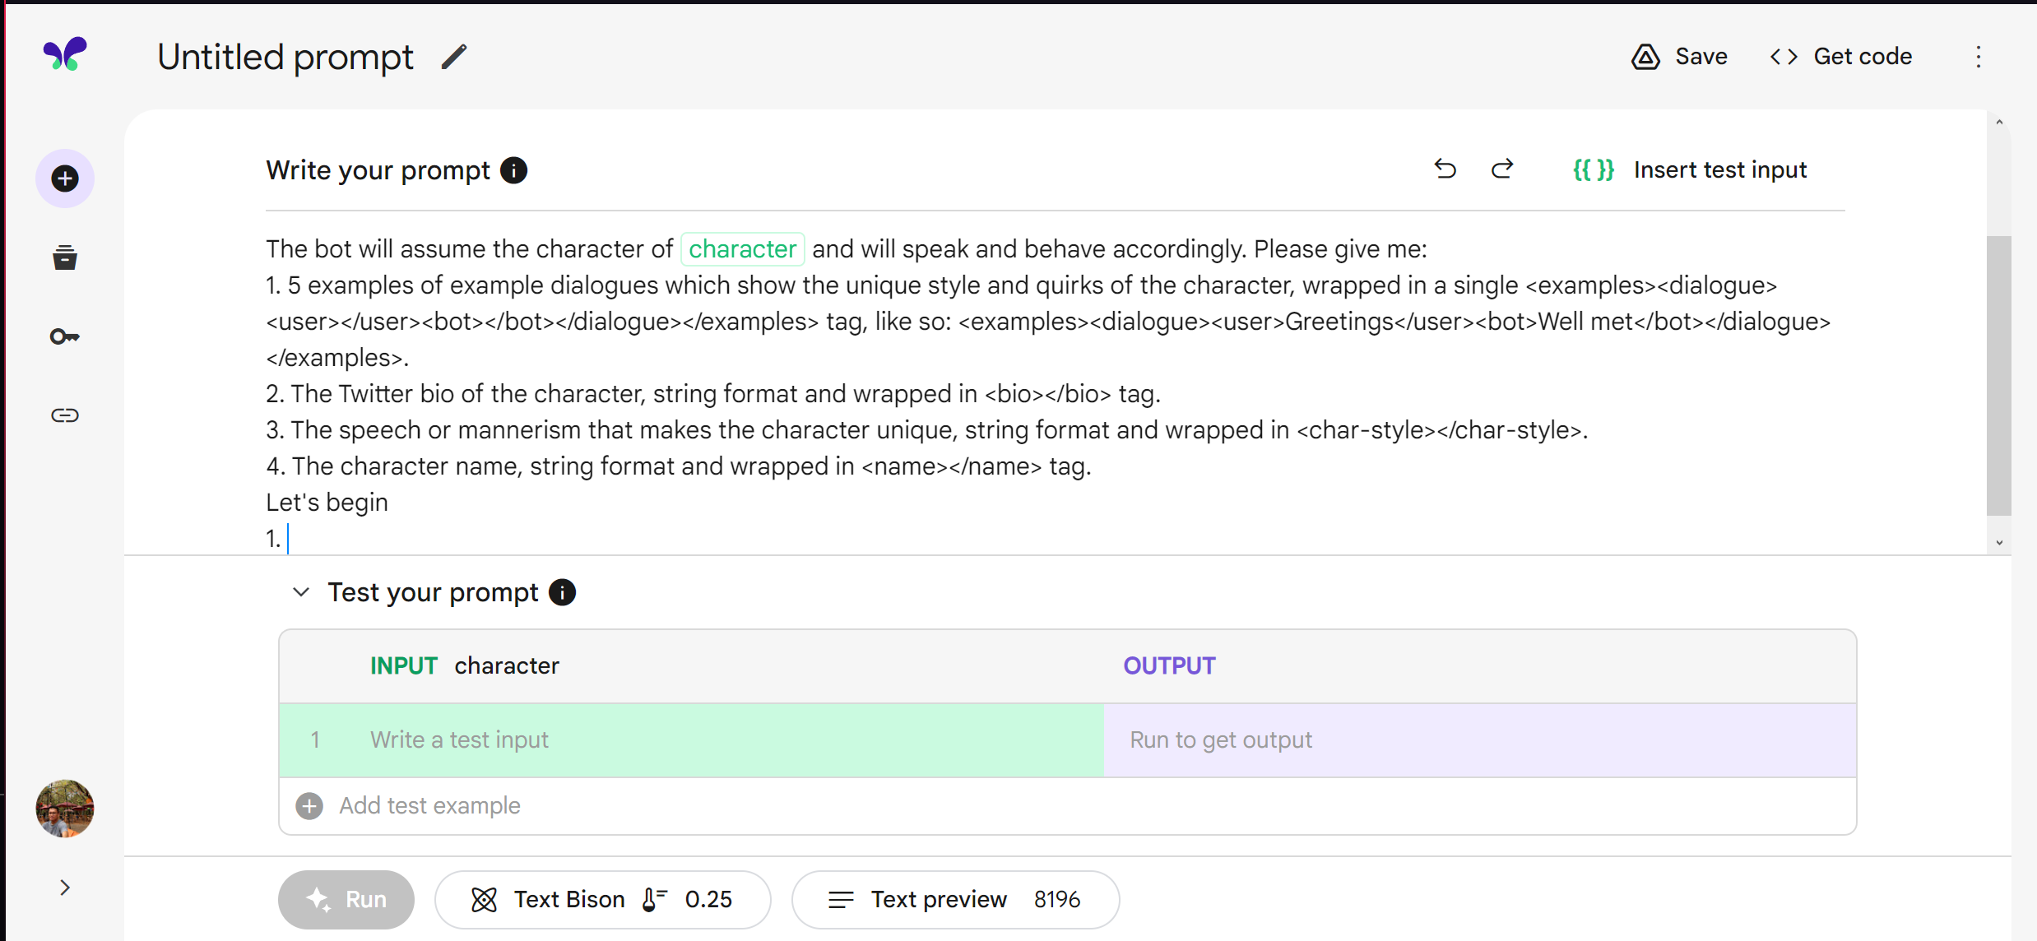Click the create new plus icon
Screen dimensions: 2037x941
(x=65, y=178)
